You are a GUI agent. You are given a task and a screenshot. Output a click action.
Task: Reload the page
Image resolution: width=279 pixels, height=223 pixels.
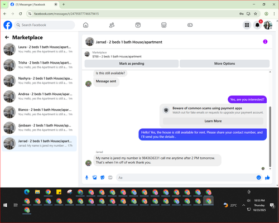point(21,14)
